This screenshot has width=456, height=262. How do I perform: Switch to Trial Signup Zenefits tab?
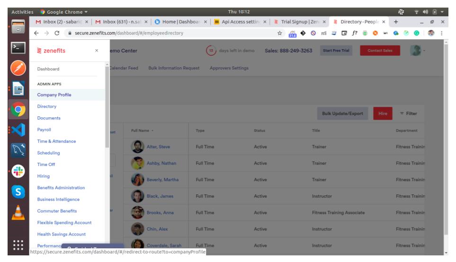click(x=300, y=22)
